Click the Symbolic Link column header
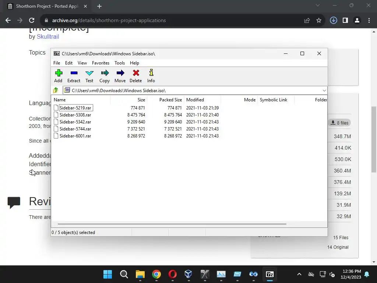377x283 pixels. tap(276, 99)
